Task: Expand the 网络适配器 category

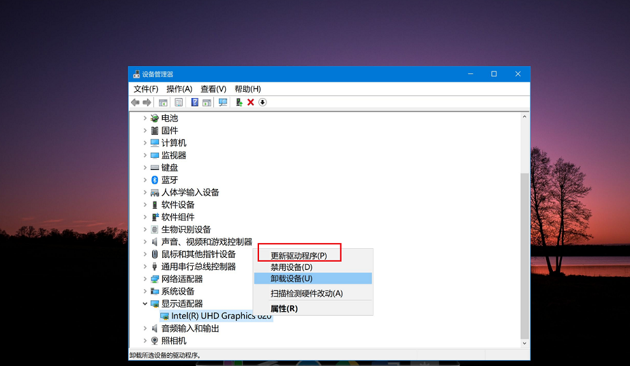Action: click(x=145, y=279)
